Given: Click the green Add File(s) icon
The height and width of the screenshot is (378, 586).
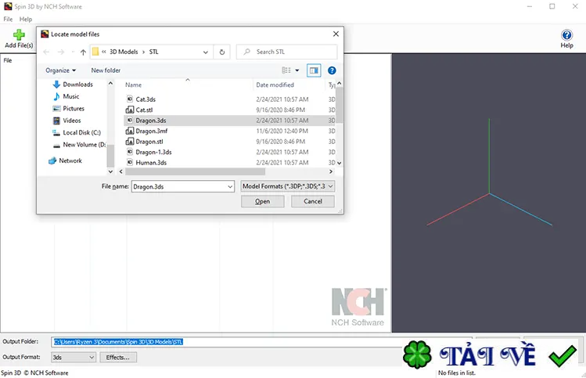Looking at the screenshot, I should tap(19, 35).
